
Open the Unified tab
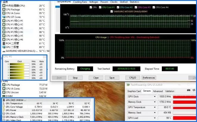coord(124,2)
